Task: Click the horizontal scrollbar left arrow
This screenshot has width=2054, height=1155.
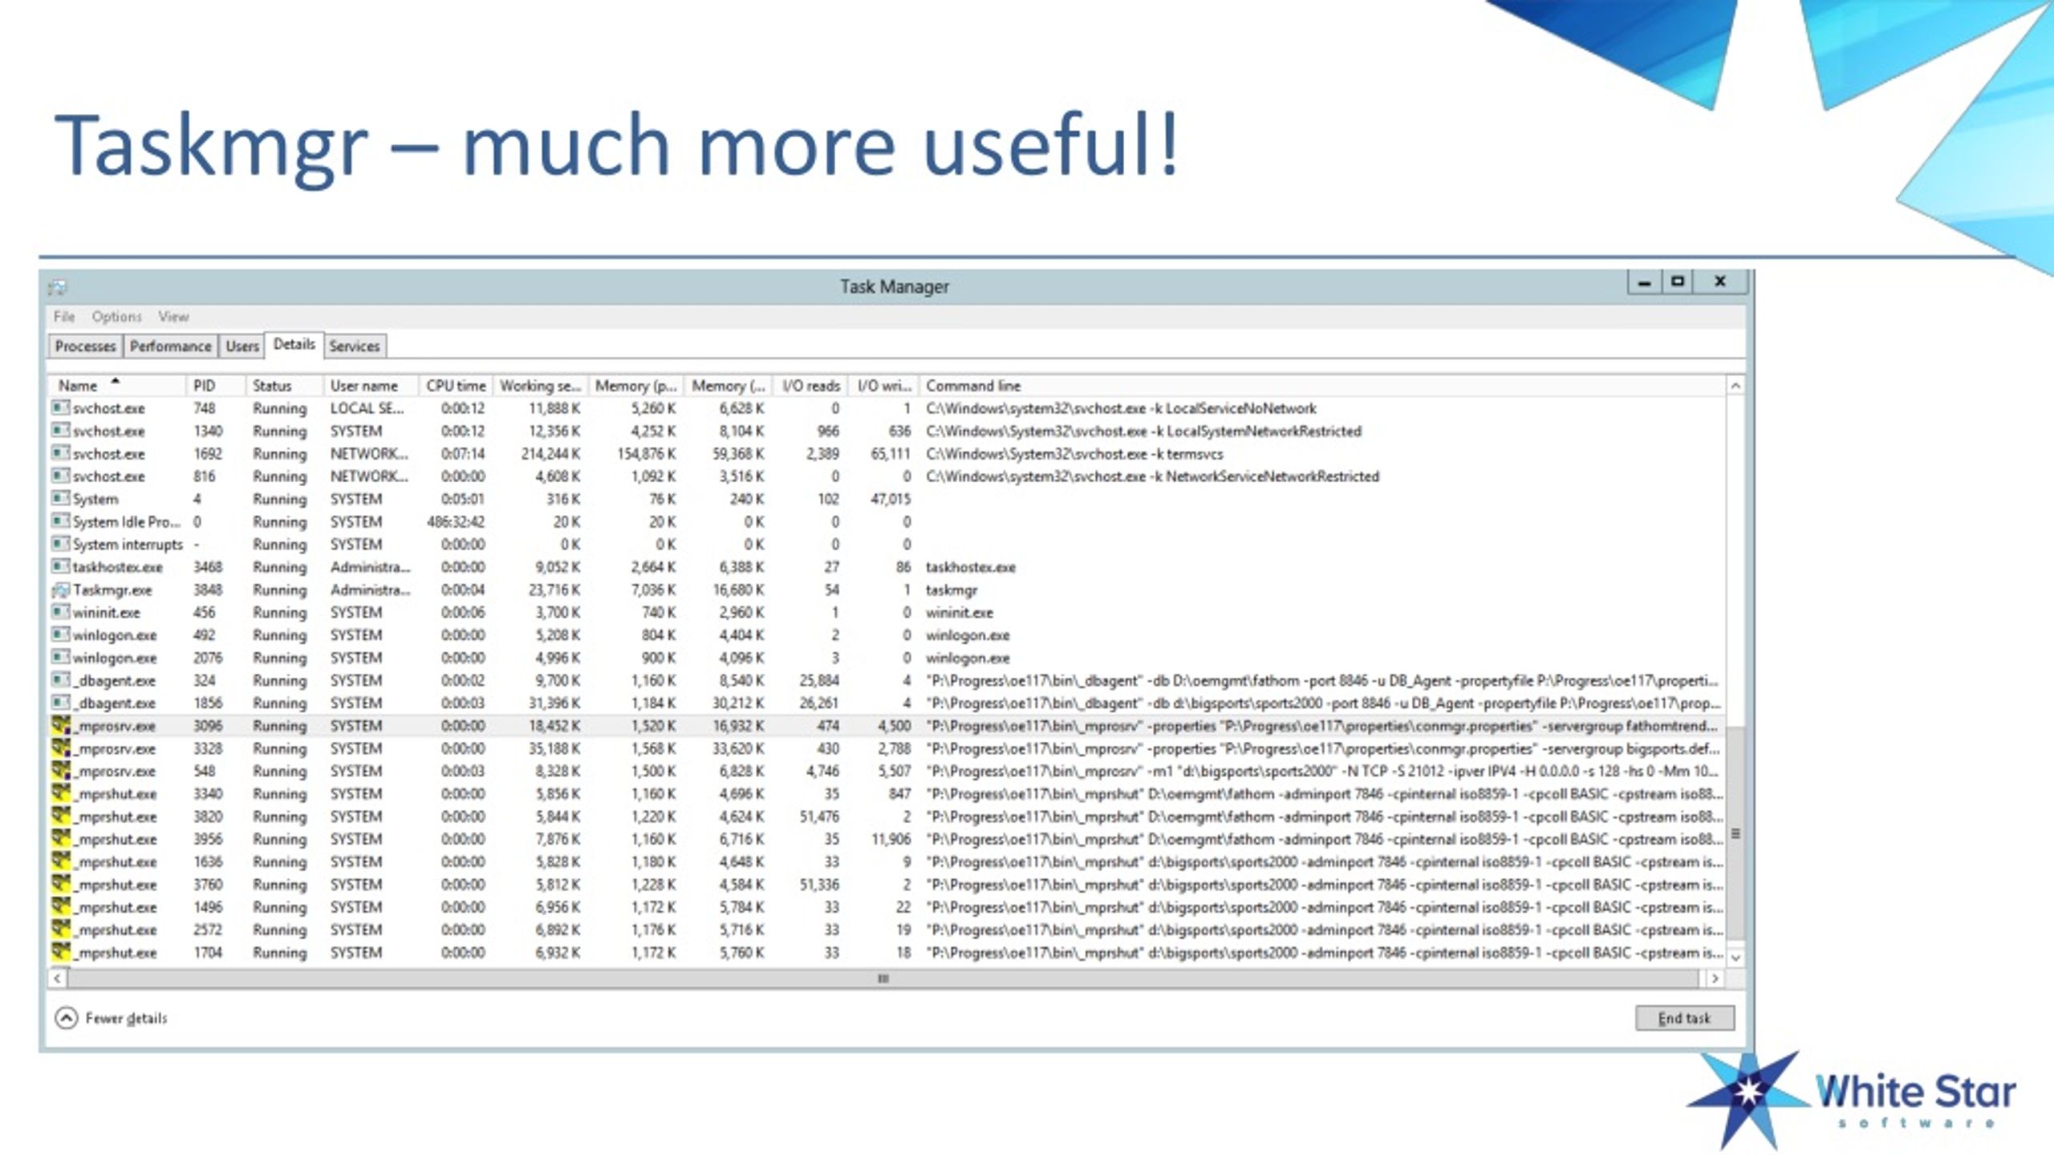Action: 58,979
